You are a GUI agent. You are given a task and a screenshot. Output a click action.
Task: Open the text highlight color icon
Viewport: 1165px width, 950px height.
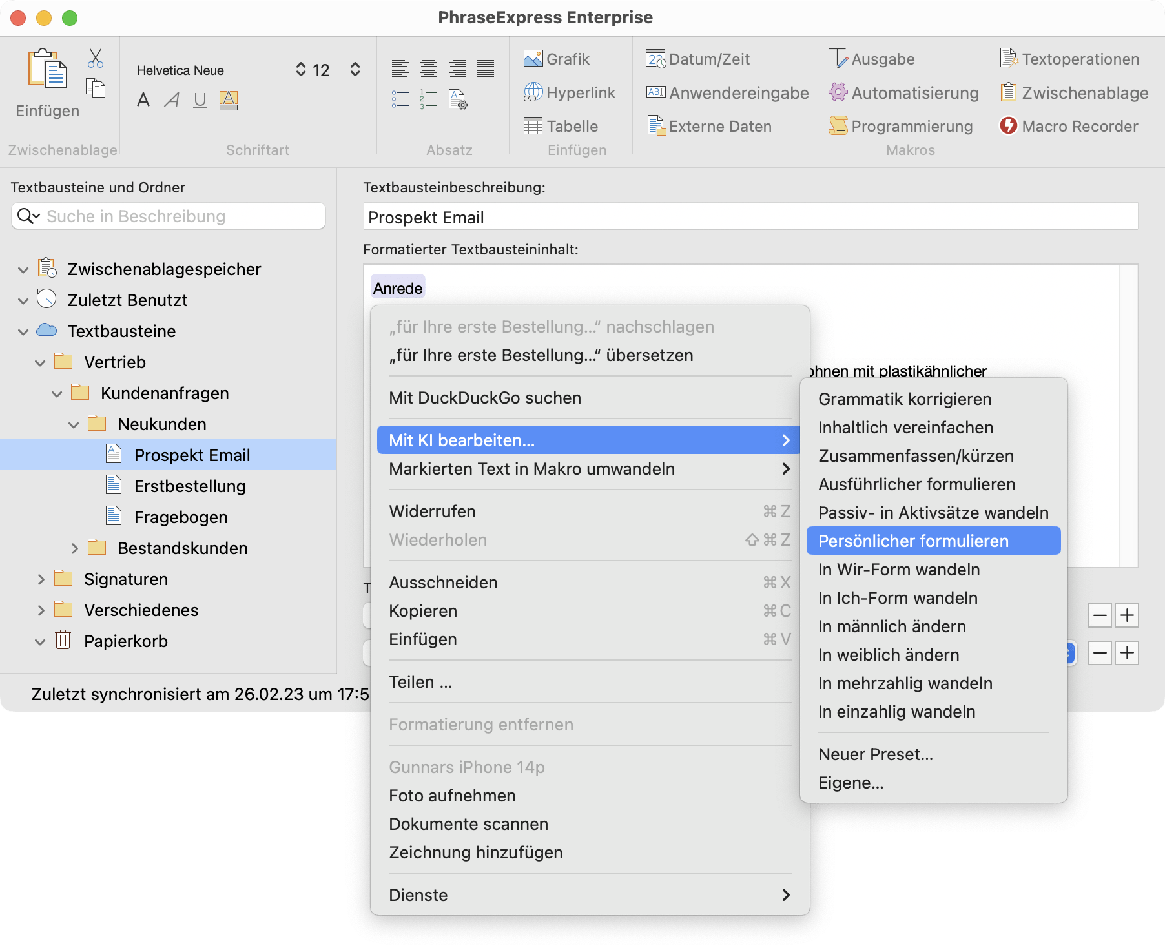[x=229, y=100]
